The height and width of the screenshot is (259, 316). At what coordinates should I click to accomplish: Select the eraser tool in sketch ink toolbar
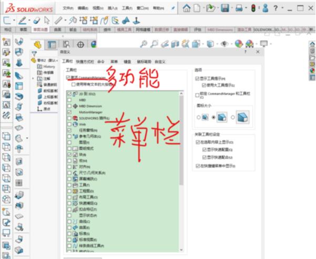[36, 21]
